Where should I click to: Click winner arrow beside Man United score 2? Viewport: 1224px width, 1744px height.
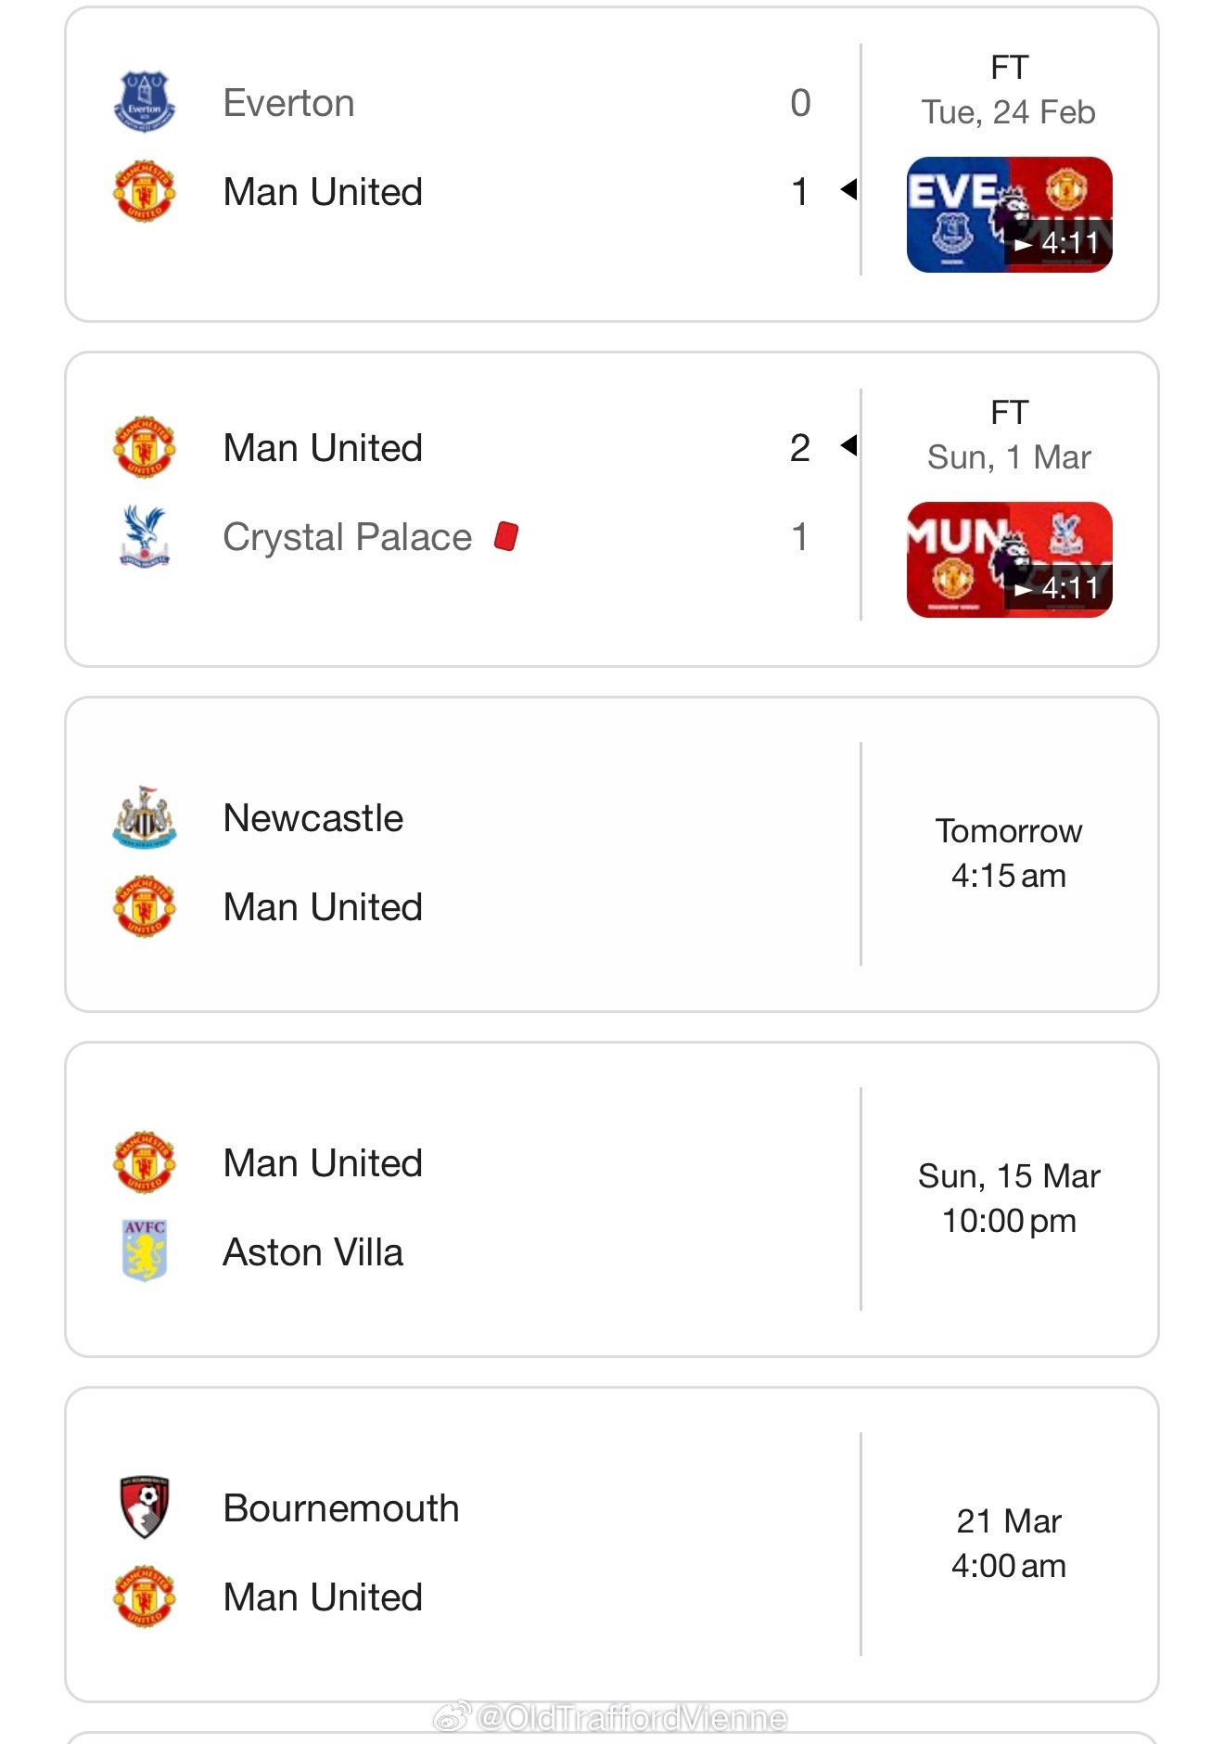[x=848, y=446]
